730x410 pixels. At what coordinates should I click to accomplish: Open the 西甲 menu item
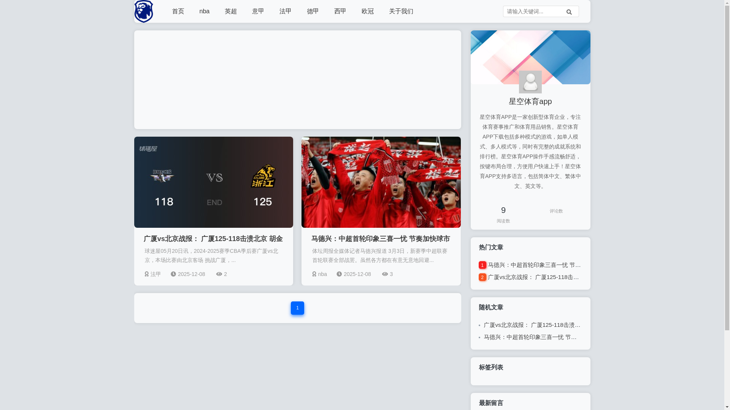click(340, 11)
